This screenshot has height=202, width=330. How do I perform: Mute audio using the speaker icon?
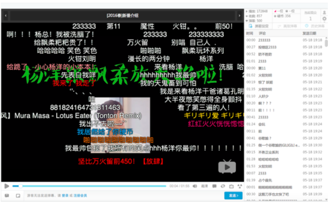click(195, 186)
